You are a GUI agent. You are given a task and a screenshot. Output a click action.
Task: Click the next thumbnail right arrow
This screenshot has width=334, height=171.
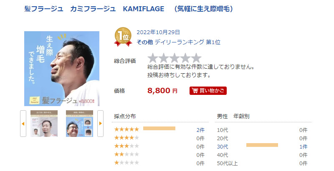(100, 124)
